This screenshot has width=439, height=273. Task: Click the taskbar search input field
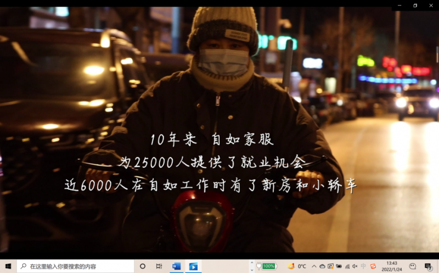click(75, 266)
